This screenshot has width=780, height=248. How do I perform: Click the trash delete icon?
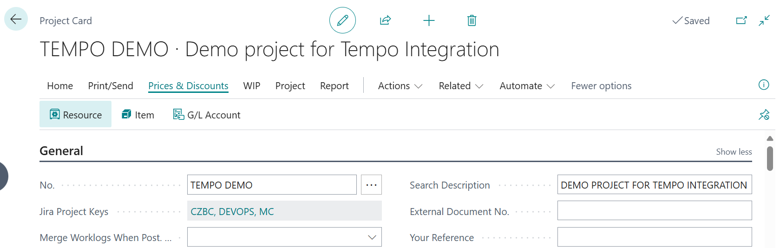(x=472, y=20)
